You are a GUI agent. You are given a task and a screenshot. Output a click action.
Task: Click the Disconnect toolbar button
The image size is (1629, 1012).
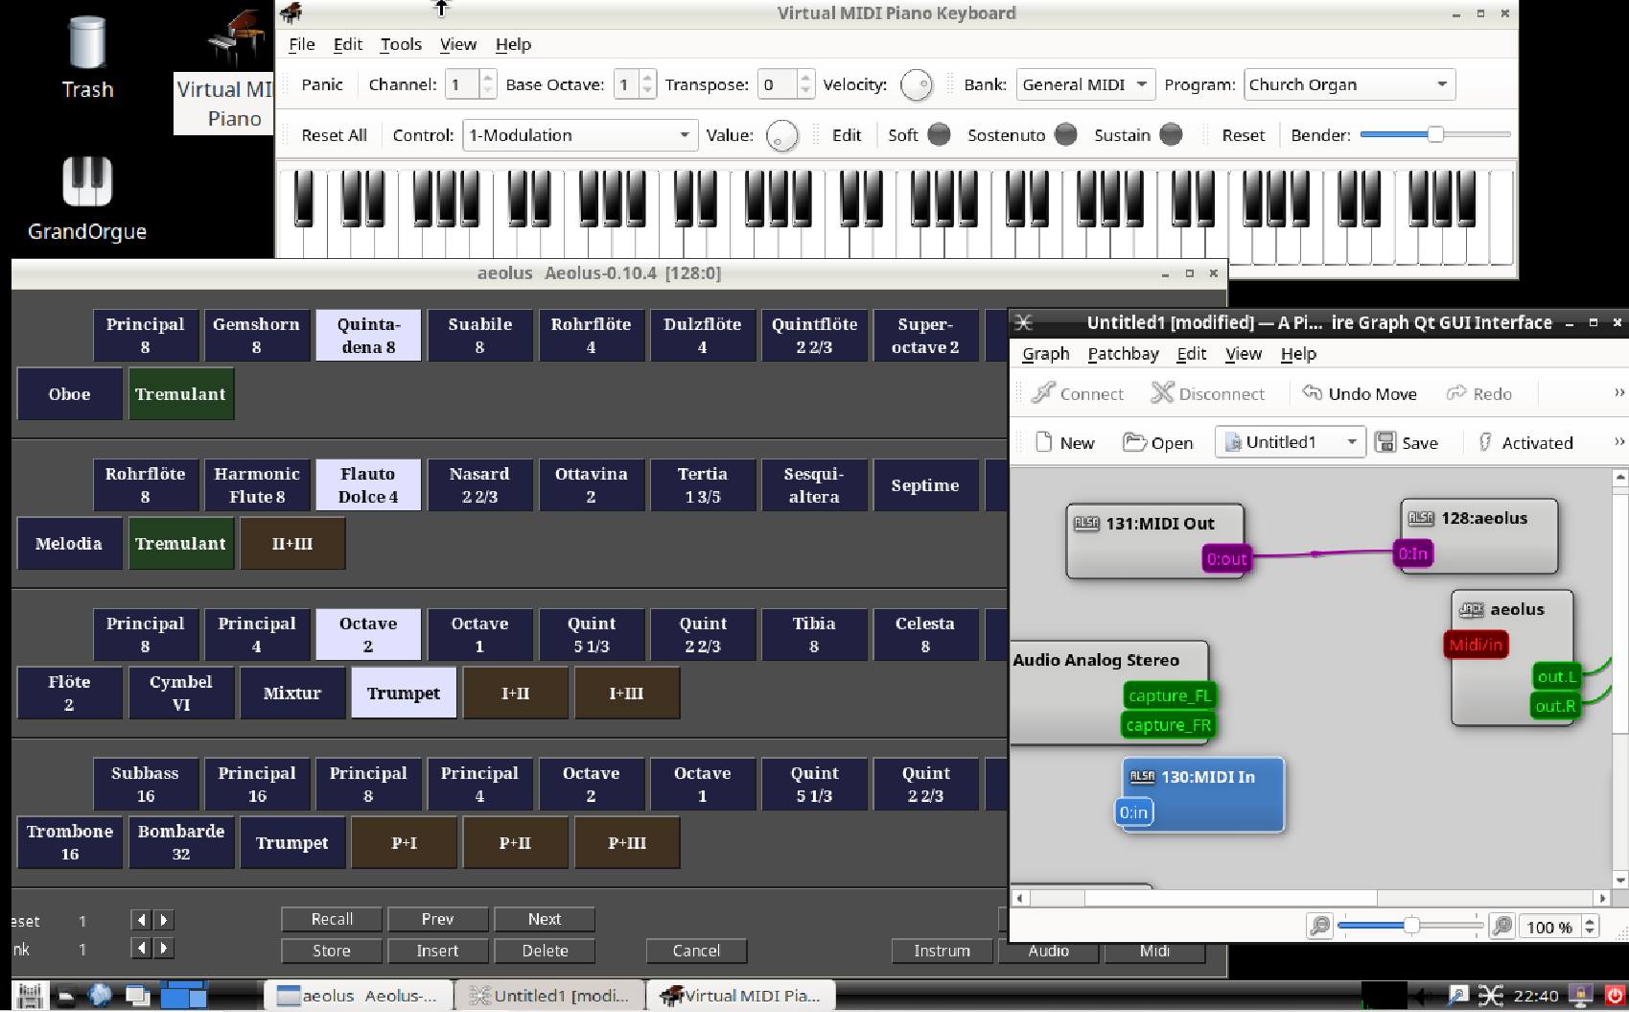point(1208,393)
